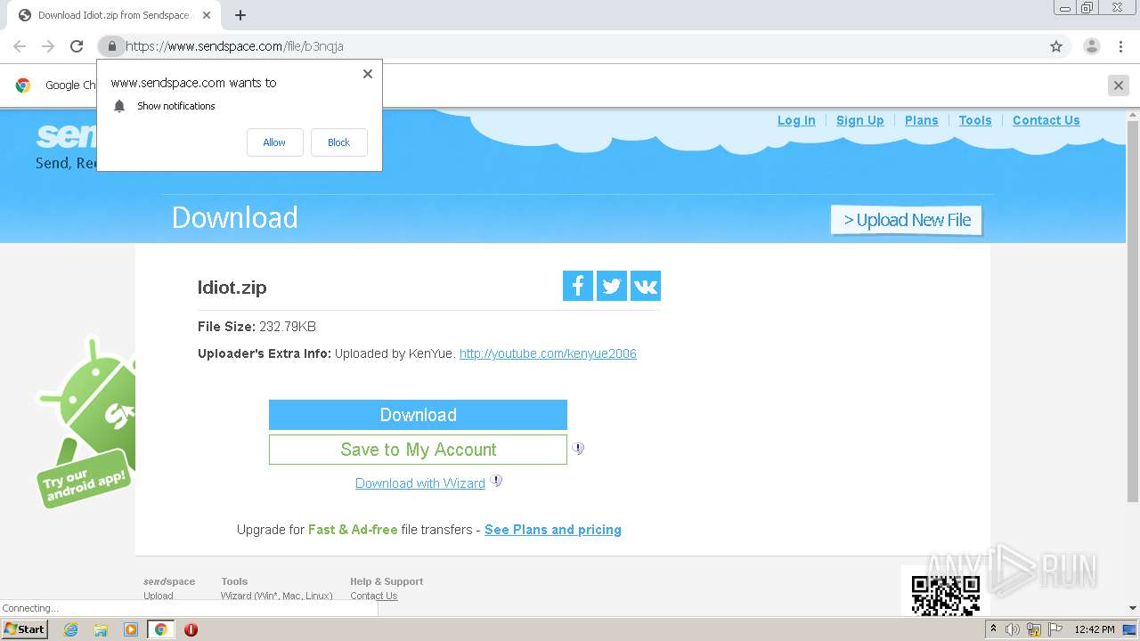Click the taskbar clock
The image size is (1140, 641).
[x=1095, y=629]
